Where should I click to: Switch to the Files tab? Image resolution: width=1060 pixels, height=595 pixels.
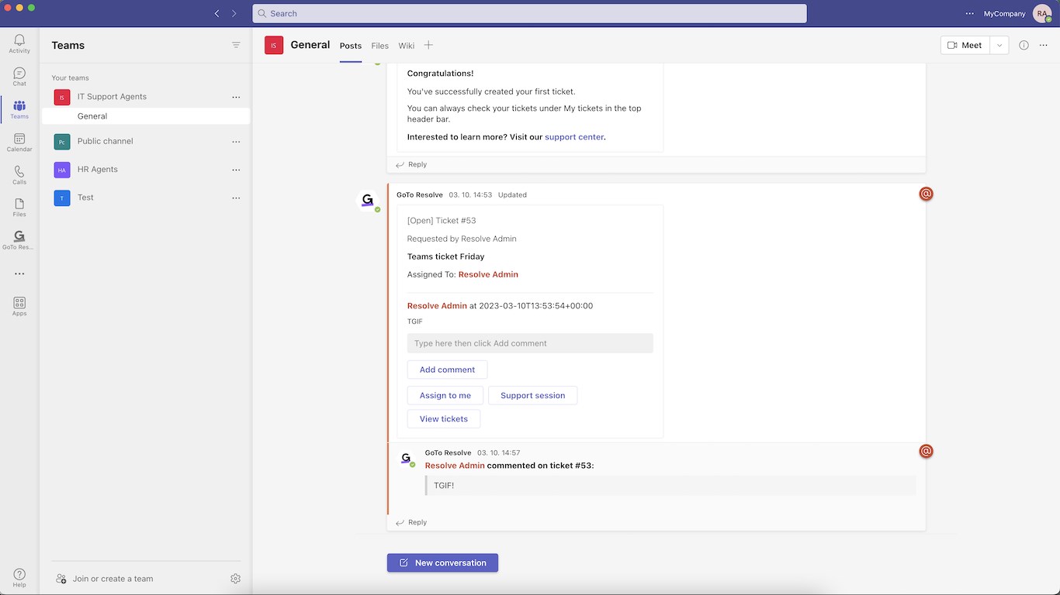tap(379, 46)
